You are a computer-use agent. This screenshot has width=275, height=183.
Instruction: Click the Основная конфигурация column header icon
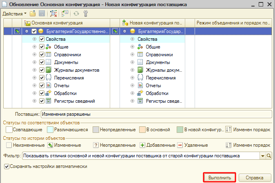(27, 23)
